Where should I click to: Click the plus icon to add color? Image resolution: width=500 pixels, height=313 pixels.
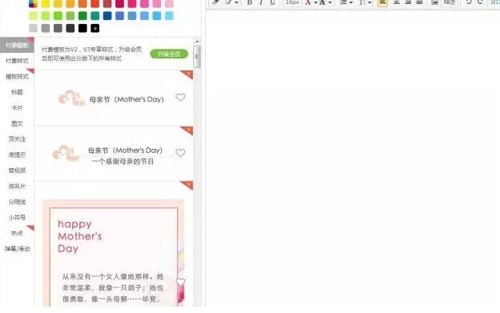pos(95,28)
